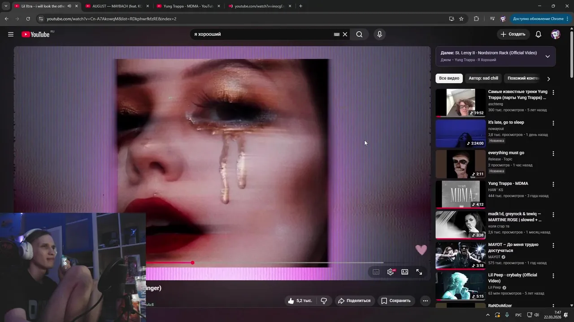
Task: Open YouTube notifications bell
Action: tap(539, 34)
